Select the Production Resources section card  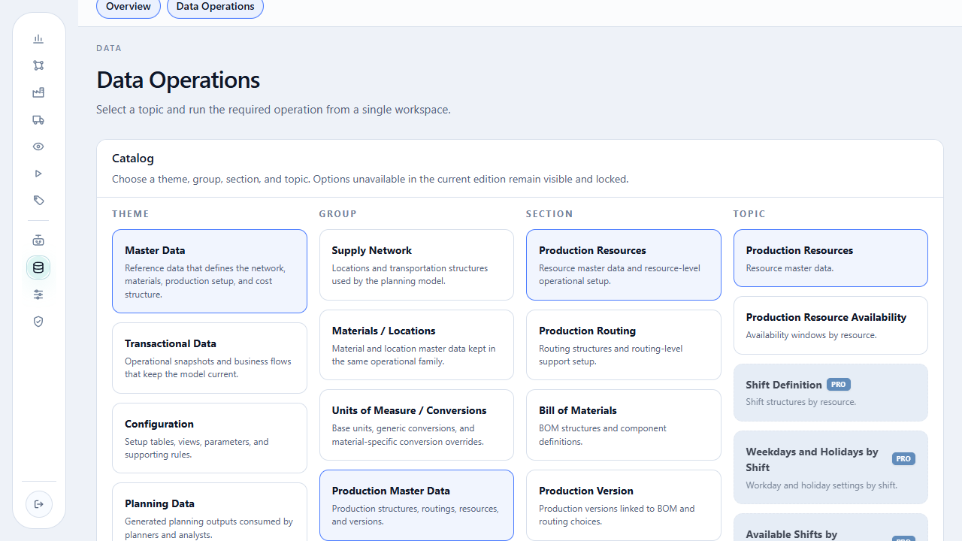pyautogui.click(x=624, y=264)
